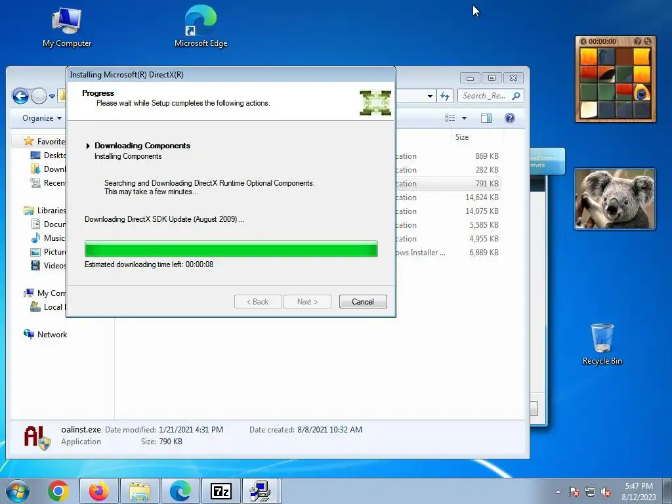
Task: Select the file row sized 282 KB
Action: 448,170
